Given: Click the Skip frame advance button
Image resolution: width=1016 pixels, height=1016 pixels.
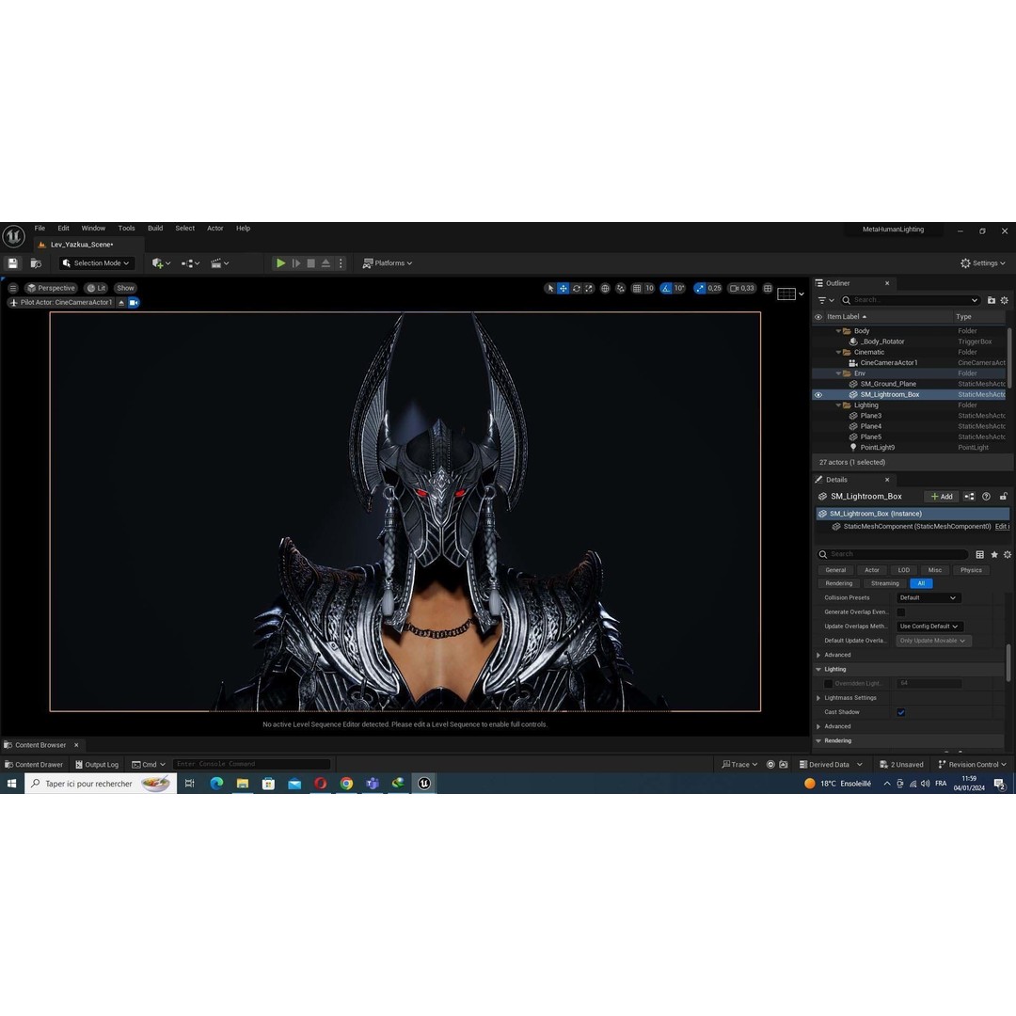Looking at the screenshot, I should click(296, 263).
